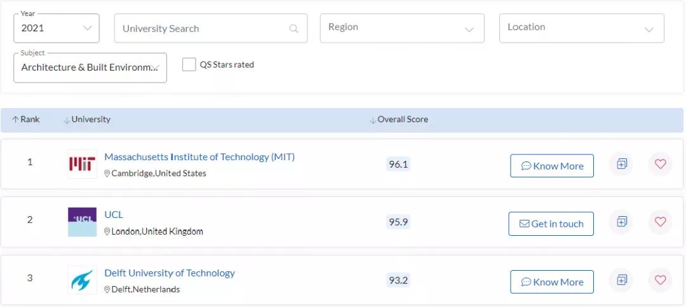Click Know More for MIT

tap(552, 166)
